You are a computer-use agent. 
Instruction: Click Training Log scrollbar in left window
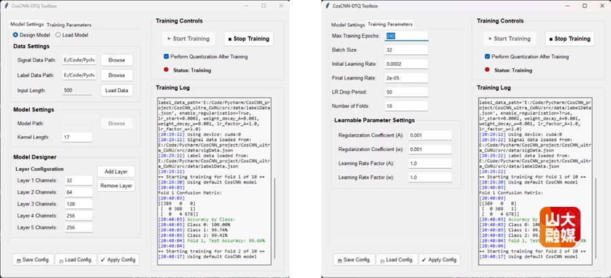tap(274, 218)
